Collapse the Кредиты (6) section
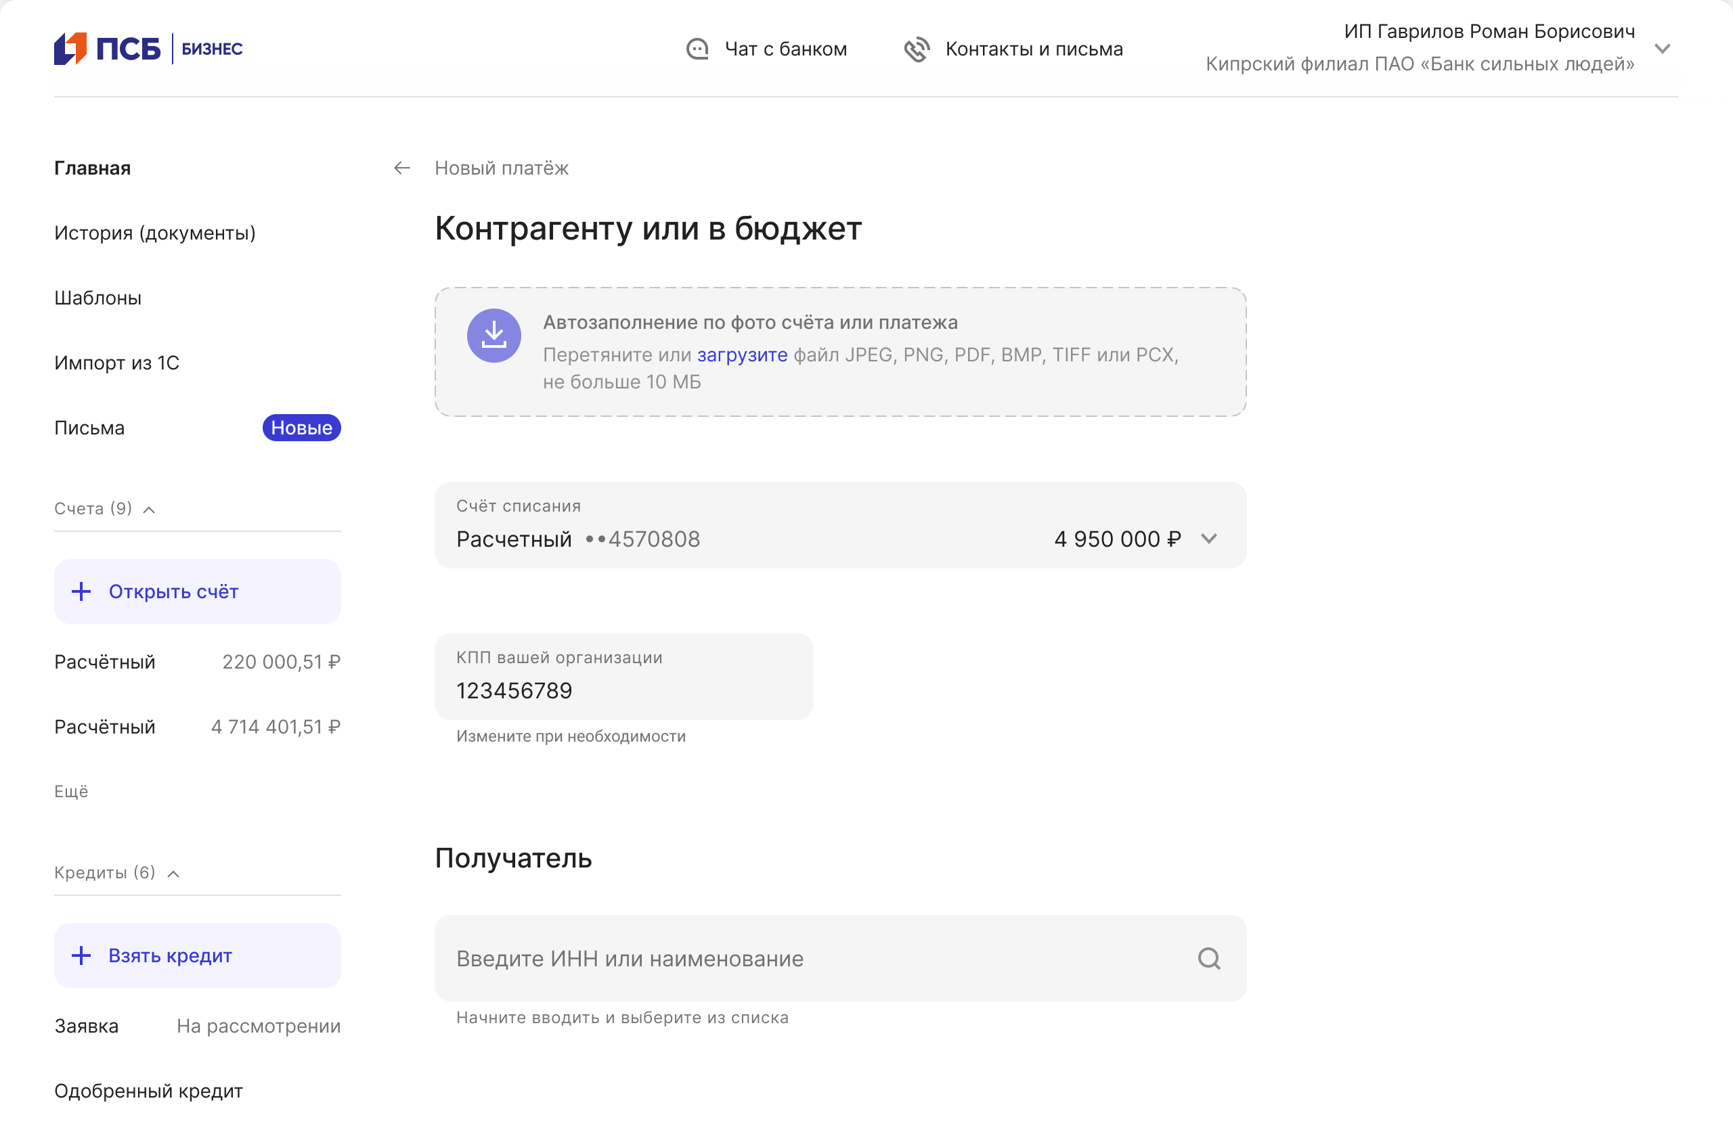The width and height of the screenshot is (1733, 1126). [x=173, y=874]
